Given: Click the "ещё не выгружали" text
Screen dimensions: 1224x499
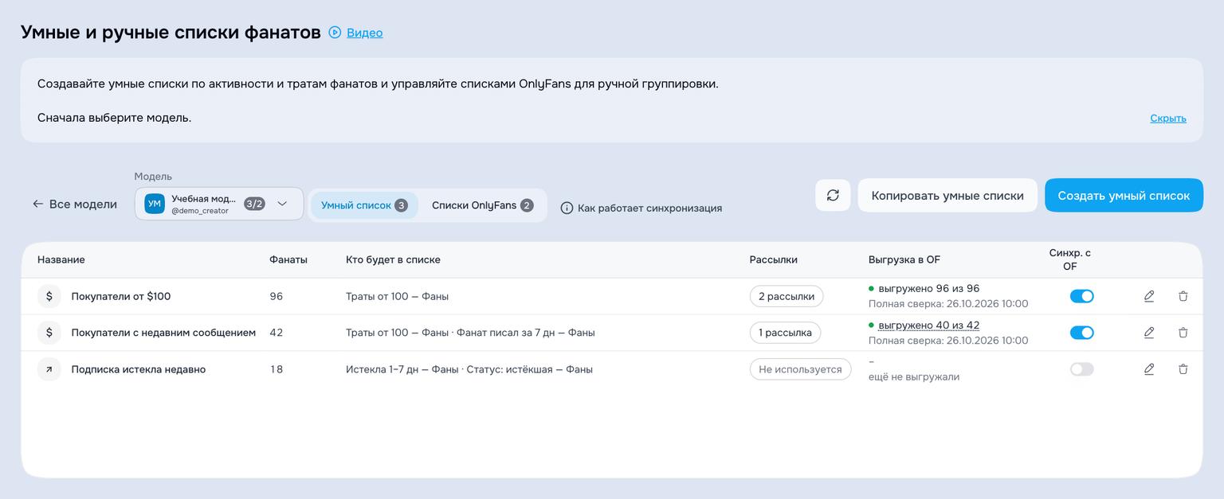Looking at the screenshot, I should coord(914,376).
